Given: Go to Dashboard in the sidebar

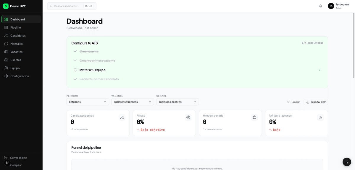Looking at the screenshot, I should (x=21, y=19).
